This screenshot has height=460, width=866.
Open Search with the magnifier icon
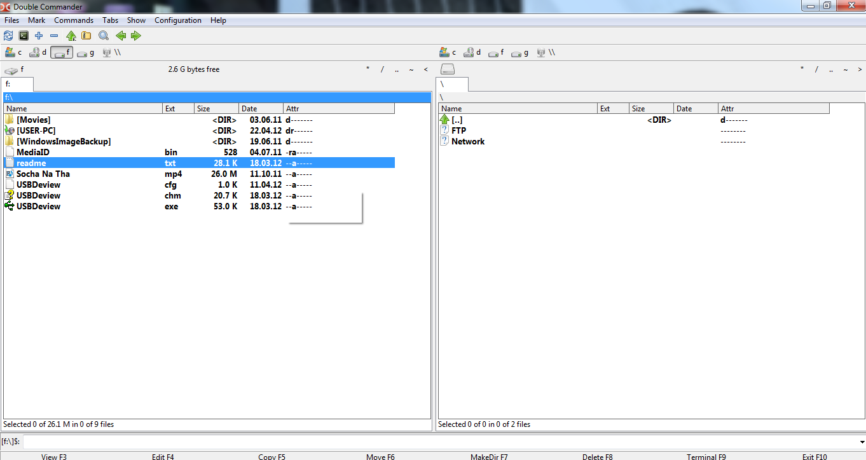103,36
